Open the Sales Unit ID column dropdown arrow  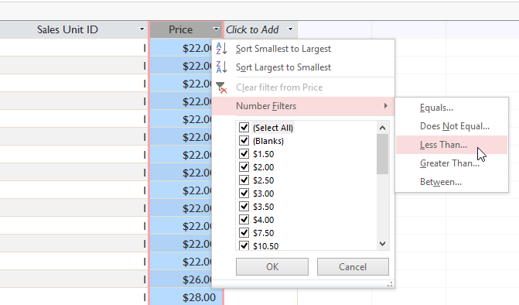pos(142,29)
